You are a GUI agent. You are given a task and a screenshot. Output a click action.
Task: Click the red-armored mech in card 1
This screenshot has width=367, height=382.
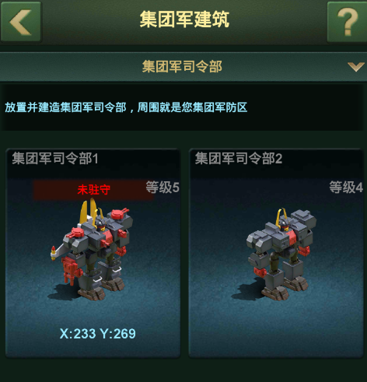pos(93,251)
